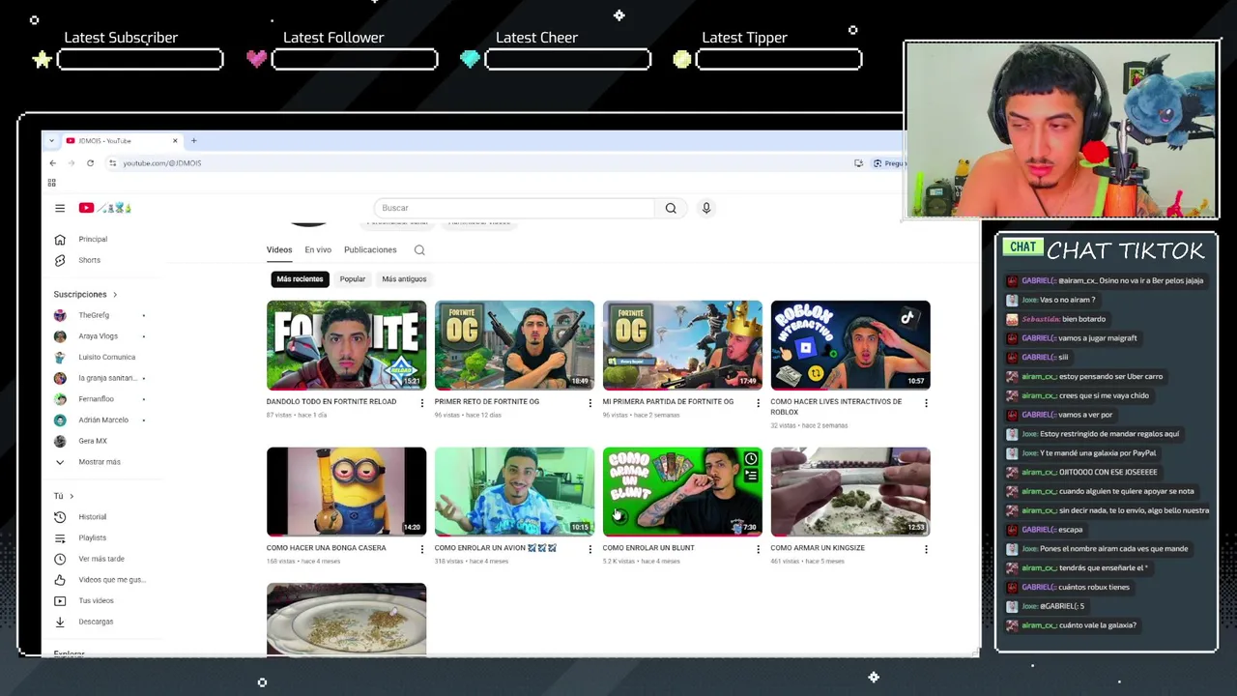1237x696 pixels.
Task: Expand the Suscripciones section chevron
Action: [x=115, y=295]
